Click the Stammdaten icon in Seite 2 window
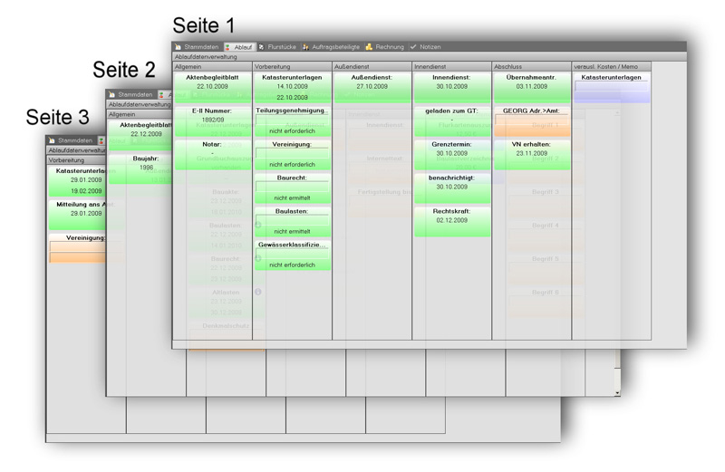Screen dimensions: 725x472 [111, 94]
